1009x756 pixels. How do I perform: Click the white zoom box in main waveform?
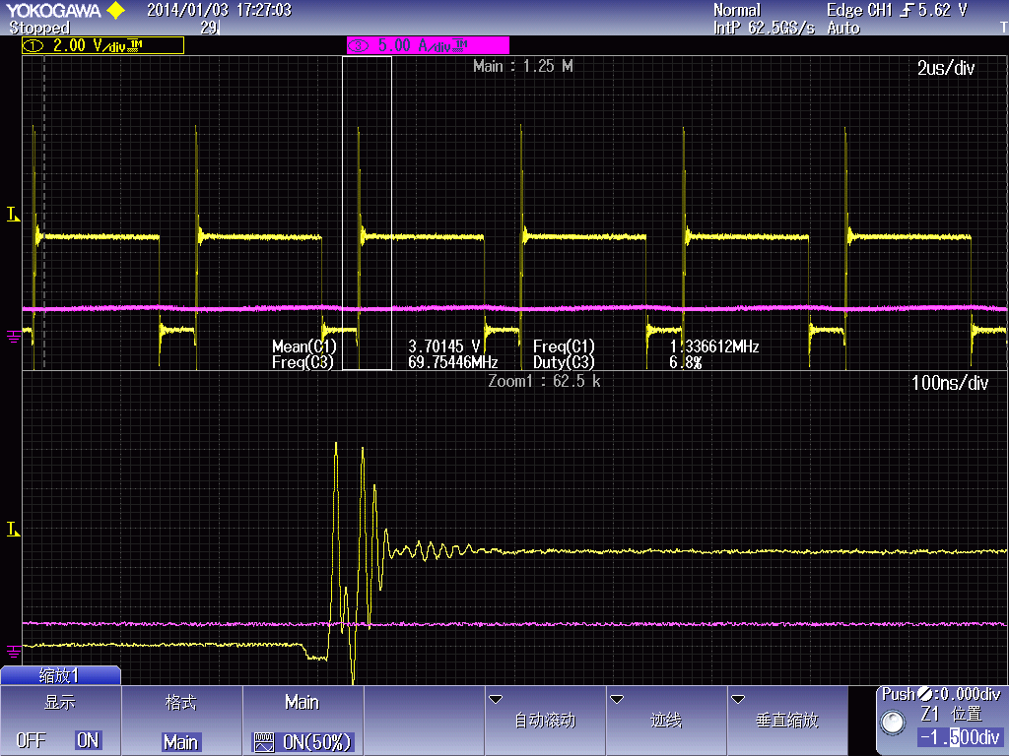(x=367, y=213)
